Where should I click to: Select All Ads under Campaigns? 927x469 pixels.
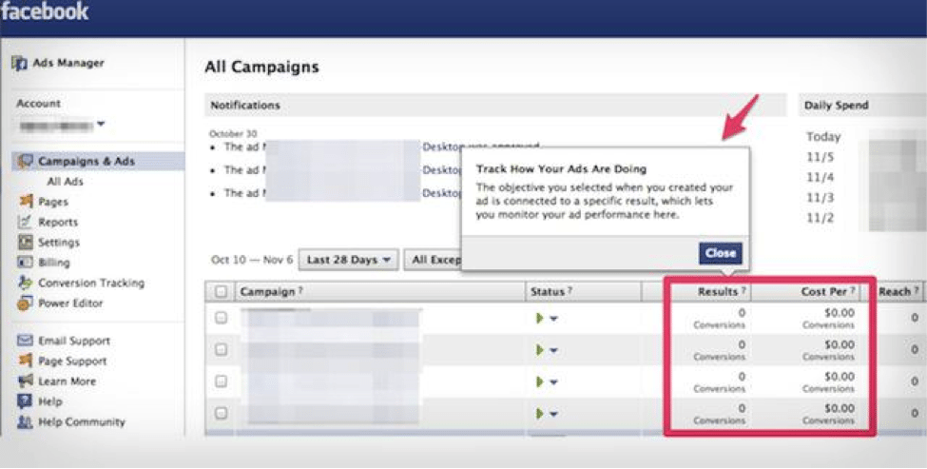click(65, 182)
